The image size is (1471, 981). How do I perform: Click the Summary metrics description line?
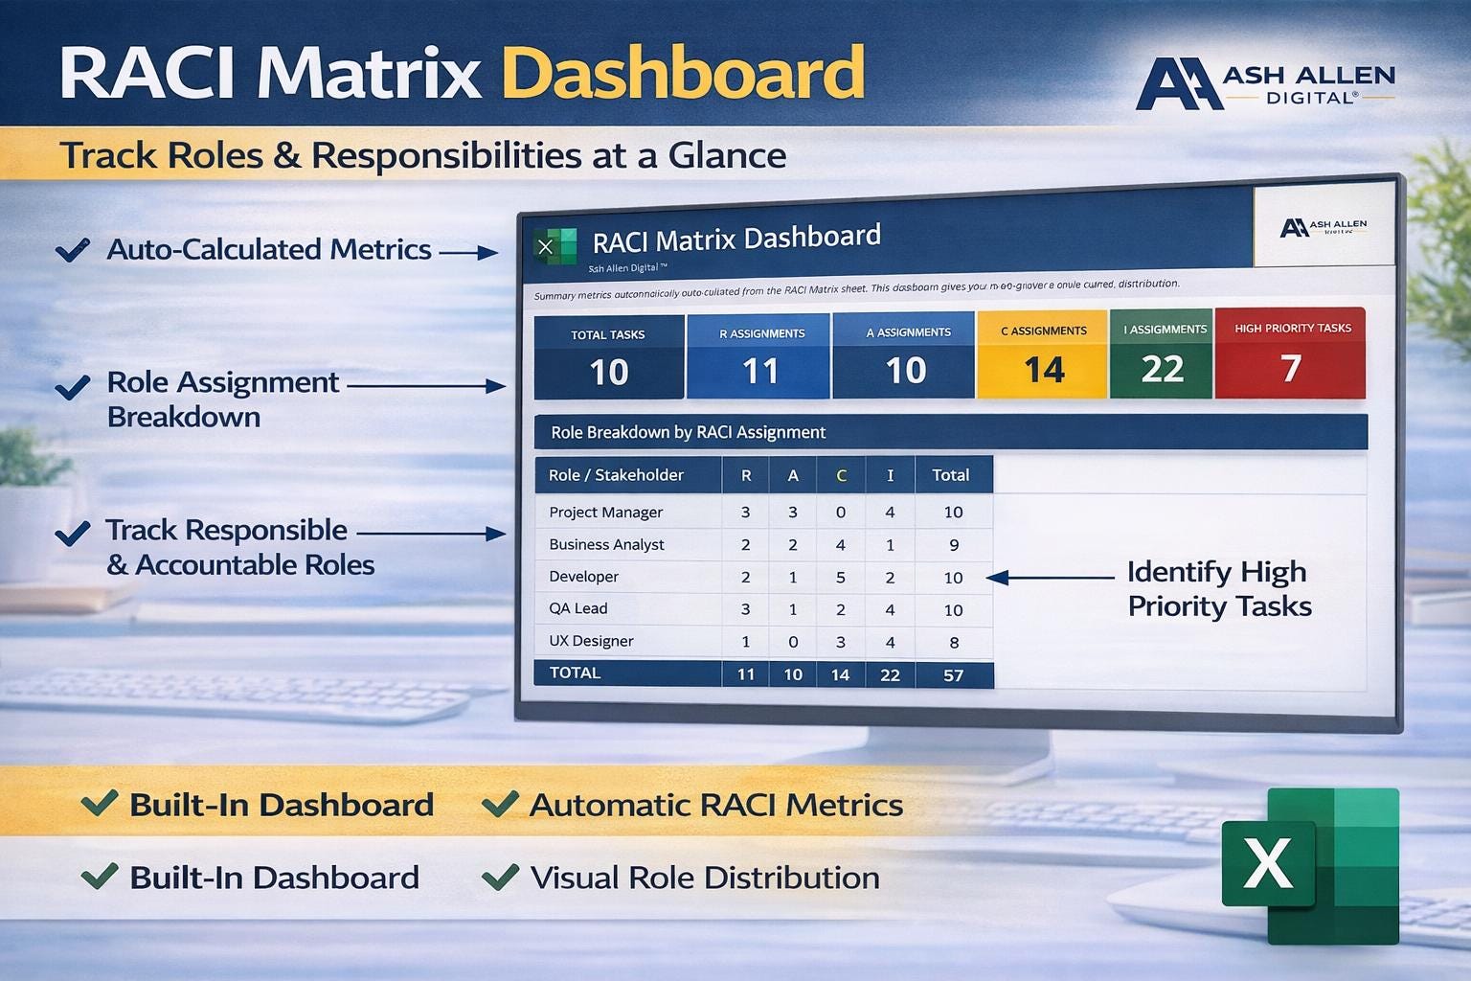tap(855, 289)
